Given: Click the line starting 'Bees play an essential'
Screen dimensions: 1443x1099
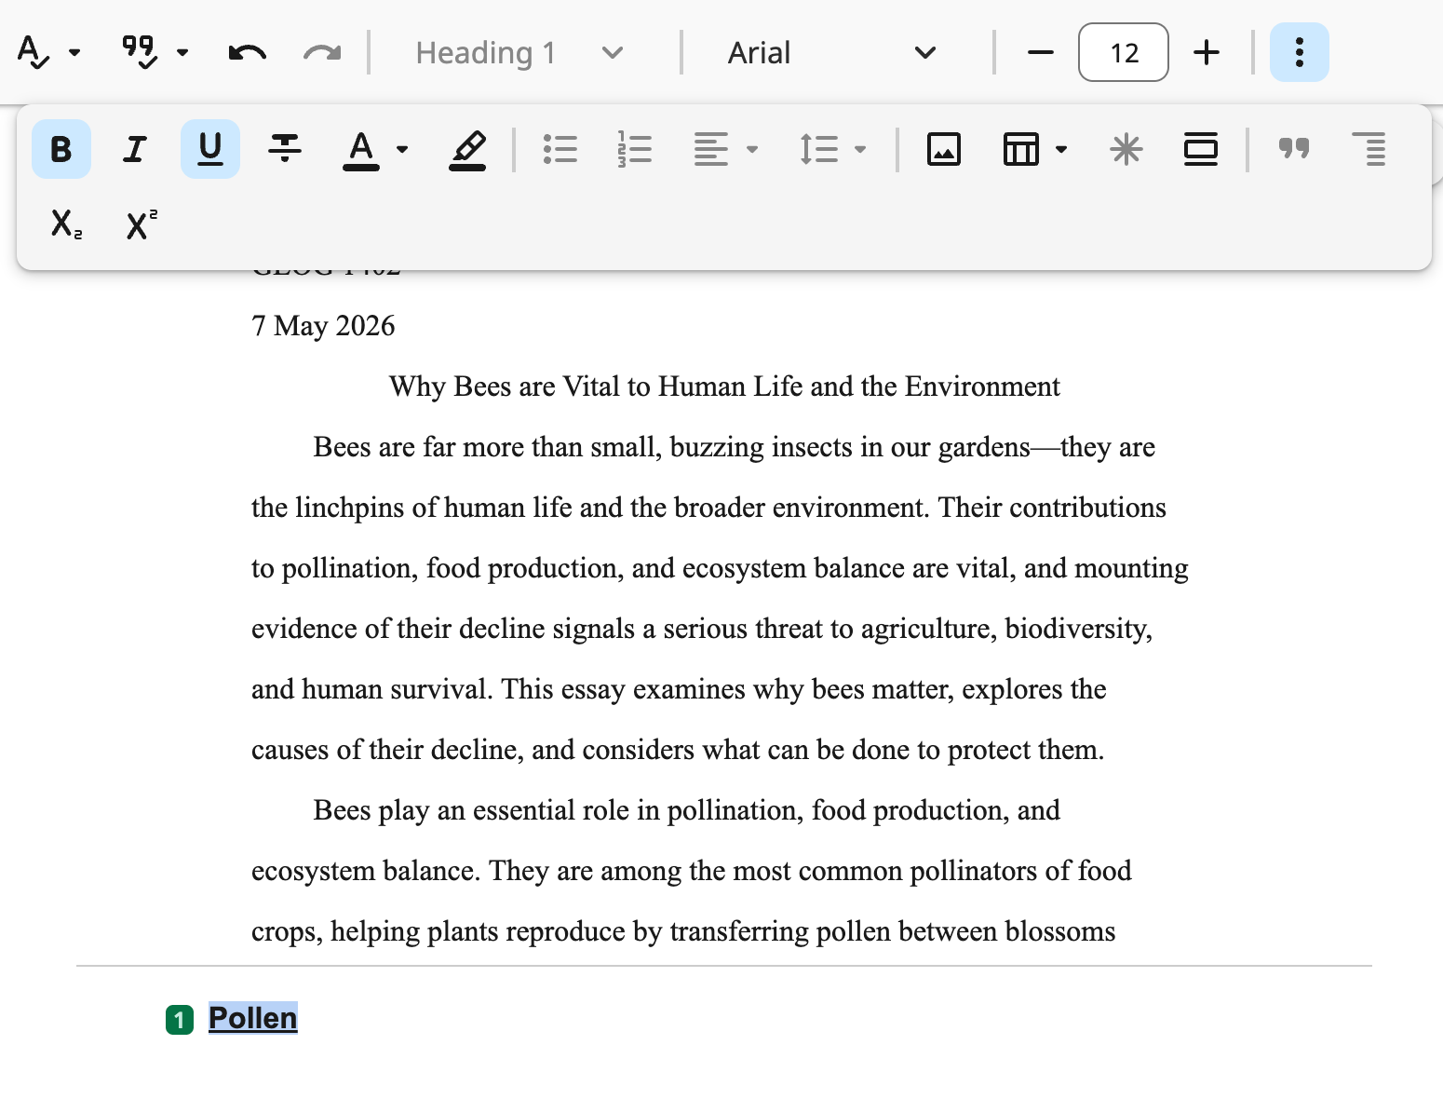Looking at the screenshot, I should point(686,810).
